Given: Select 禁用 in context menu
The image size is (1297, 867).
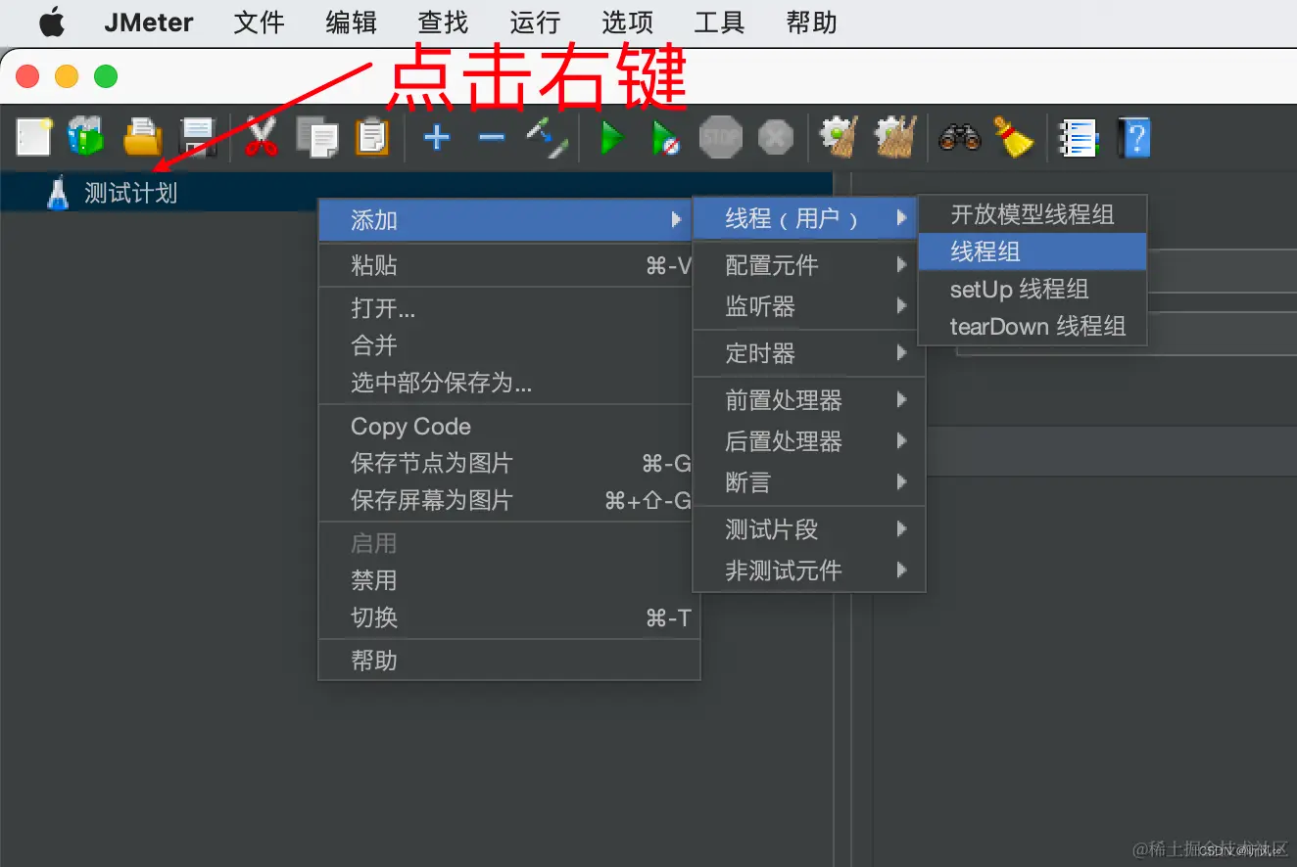Looking at the screenshot, I should [x=509, y=580].
